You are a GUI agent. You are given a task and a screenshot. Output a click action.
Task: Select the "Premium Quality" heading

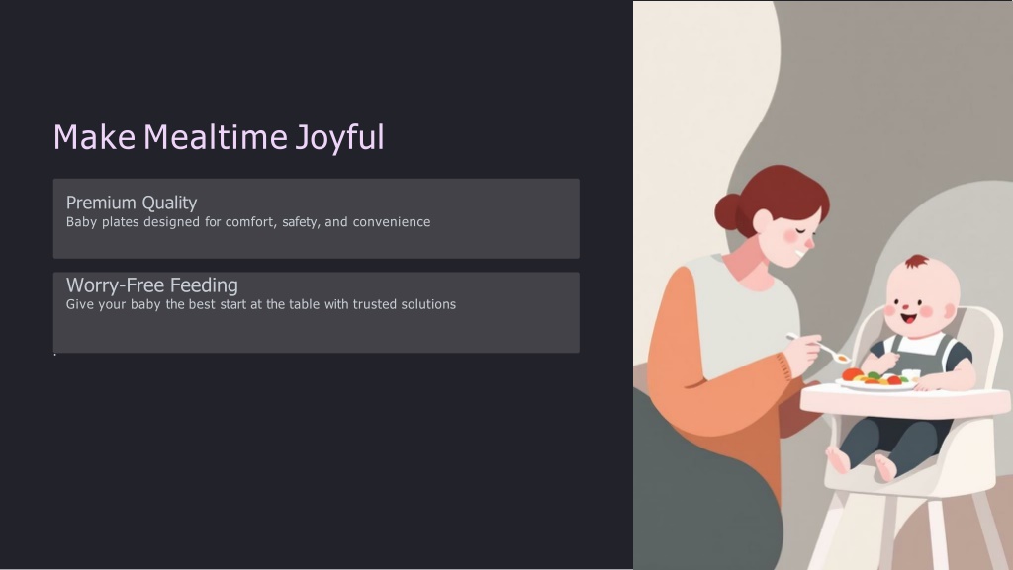coord(132,203)
